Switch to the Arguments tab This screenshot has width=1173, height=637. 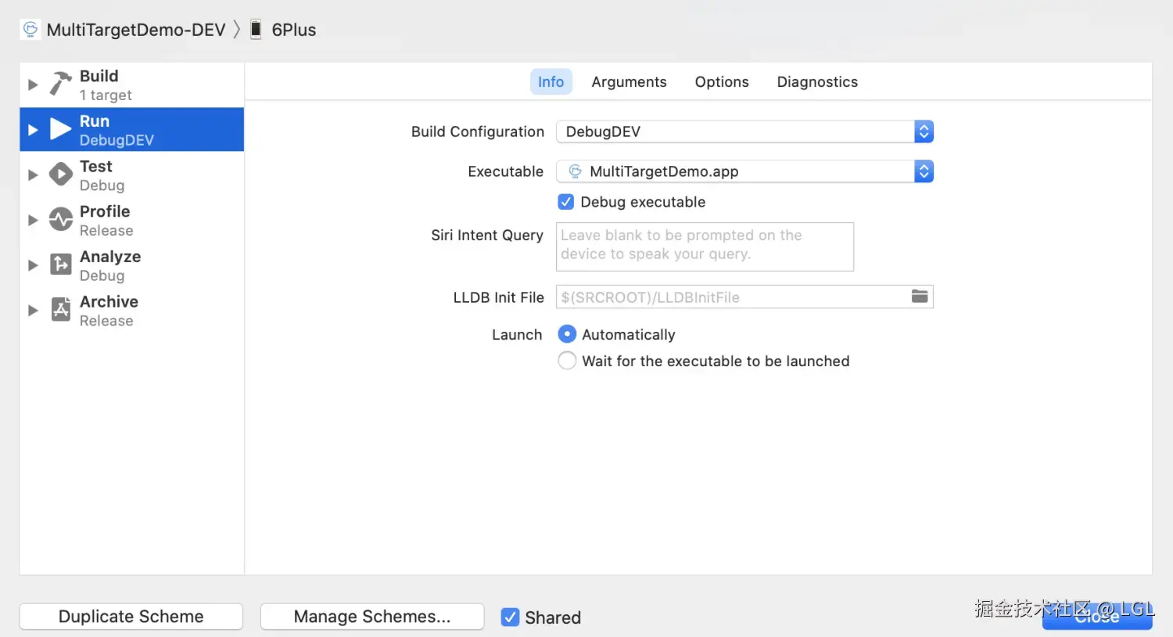click(x=629, y=82)
